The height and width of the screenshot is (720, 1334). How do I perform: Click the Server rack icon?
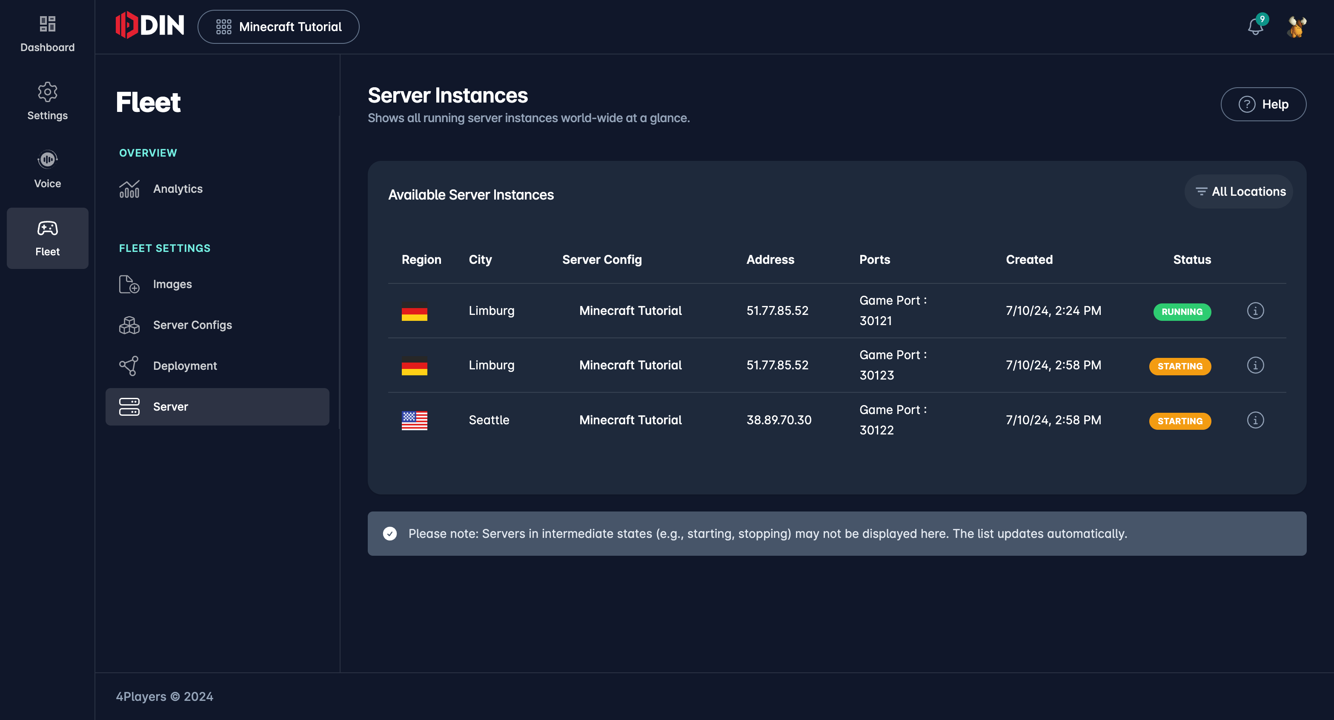pyautogui.click(x=129, y=407)
